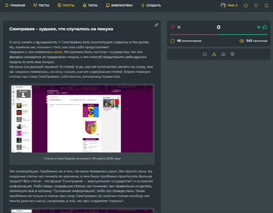This screenshot has height=213, width=273.
Task: Click the like/dislike ratio bar
Action: pos(219,35)
